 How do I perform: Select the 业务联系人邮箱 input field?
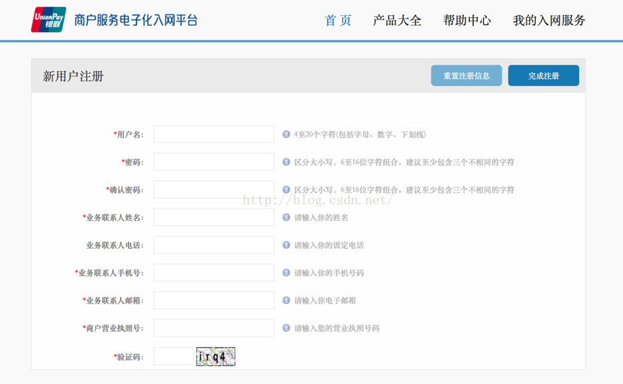pos(214,301)
